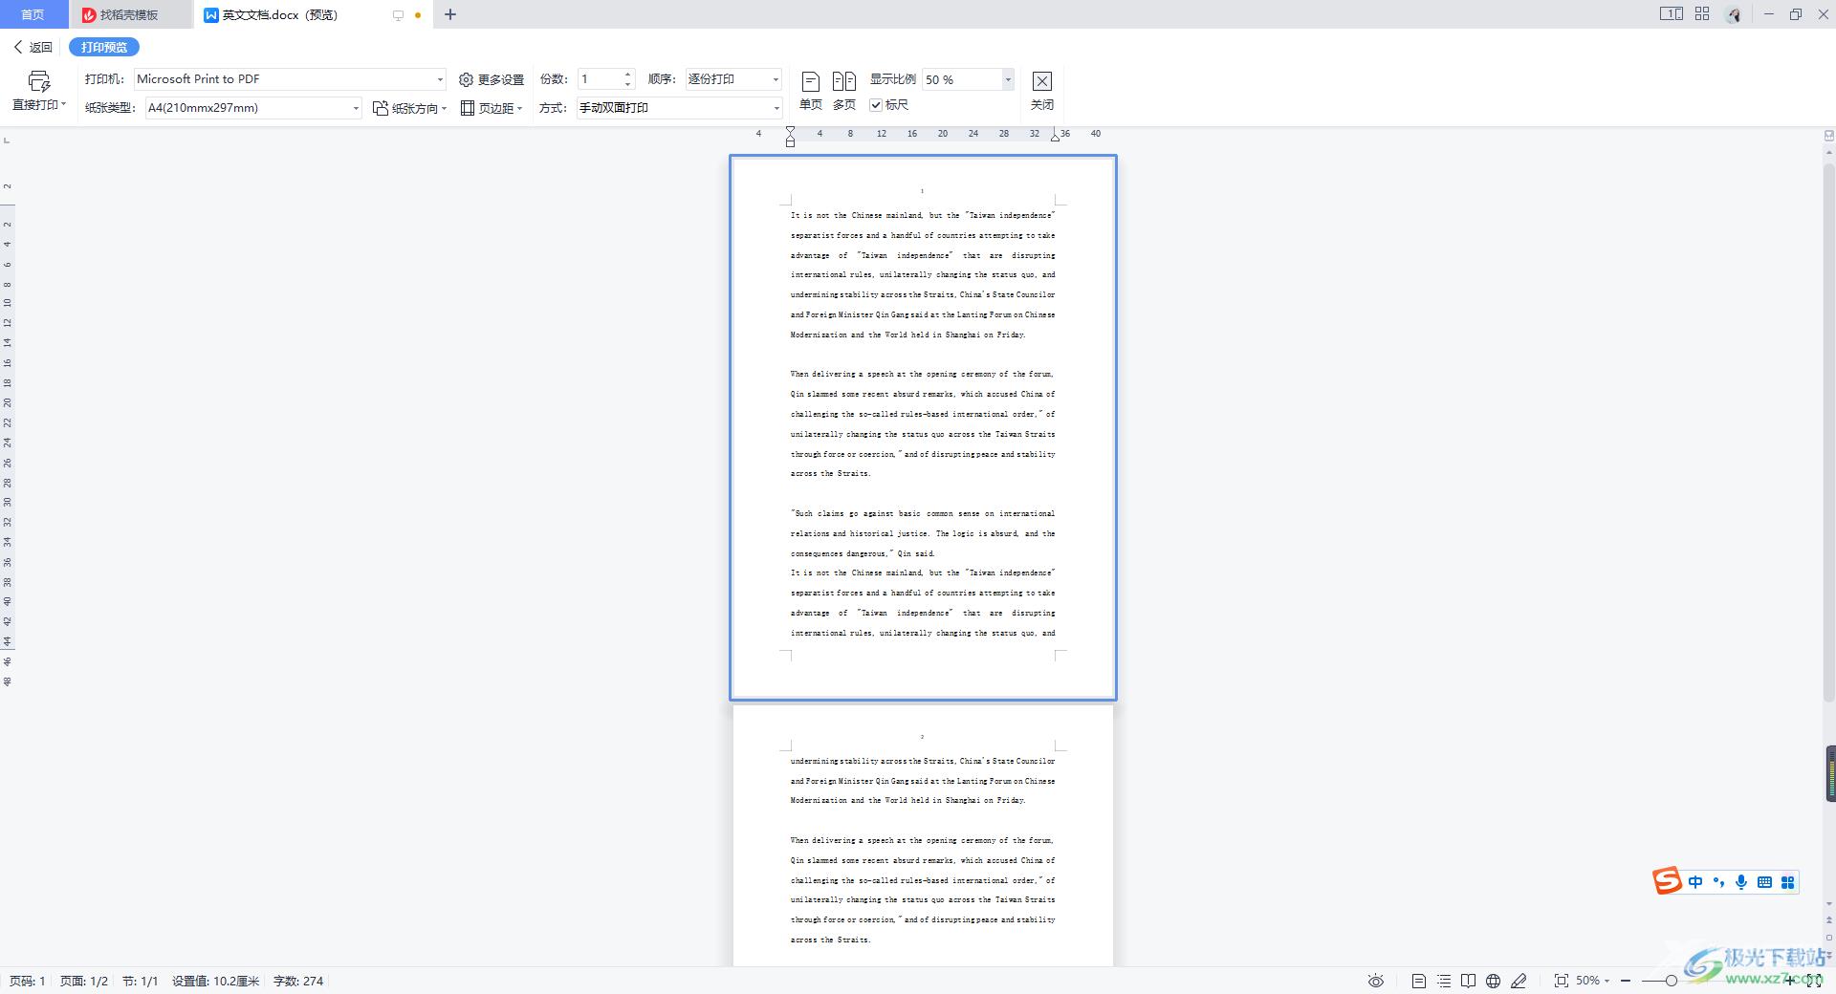Screen dimensions: 1836x994
Task: Switch to reading layout book icon
Action: point(1468,981)
